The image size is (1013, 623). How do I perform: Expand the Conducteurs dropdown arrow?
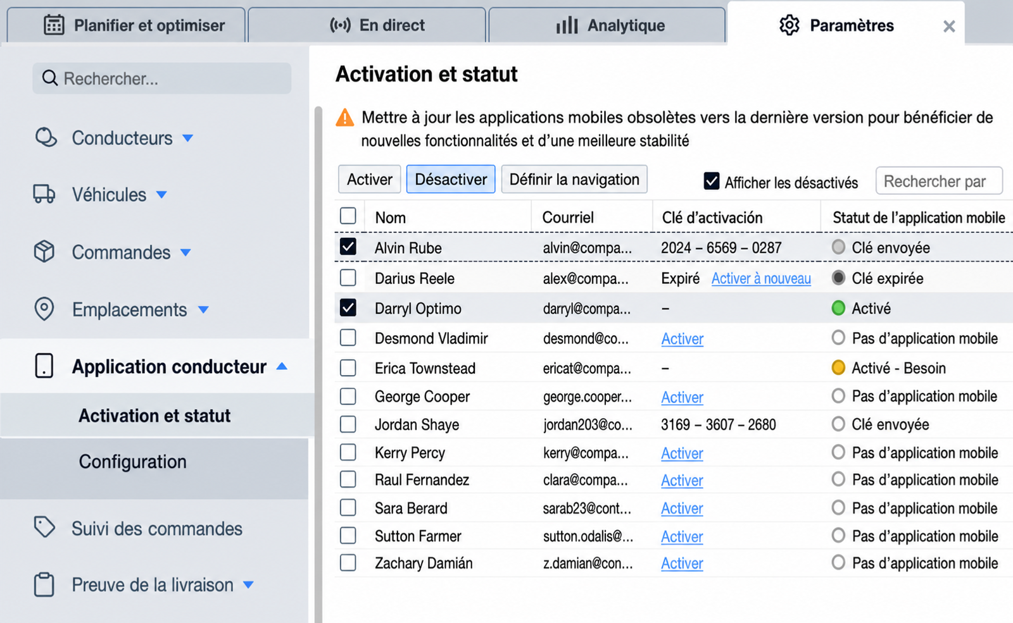pyautogui.click(x=188, y=138)
